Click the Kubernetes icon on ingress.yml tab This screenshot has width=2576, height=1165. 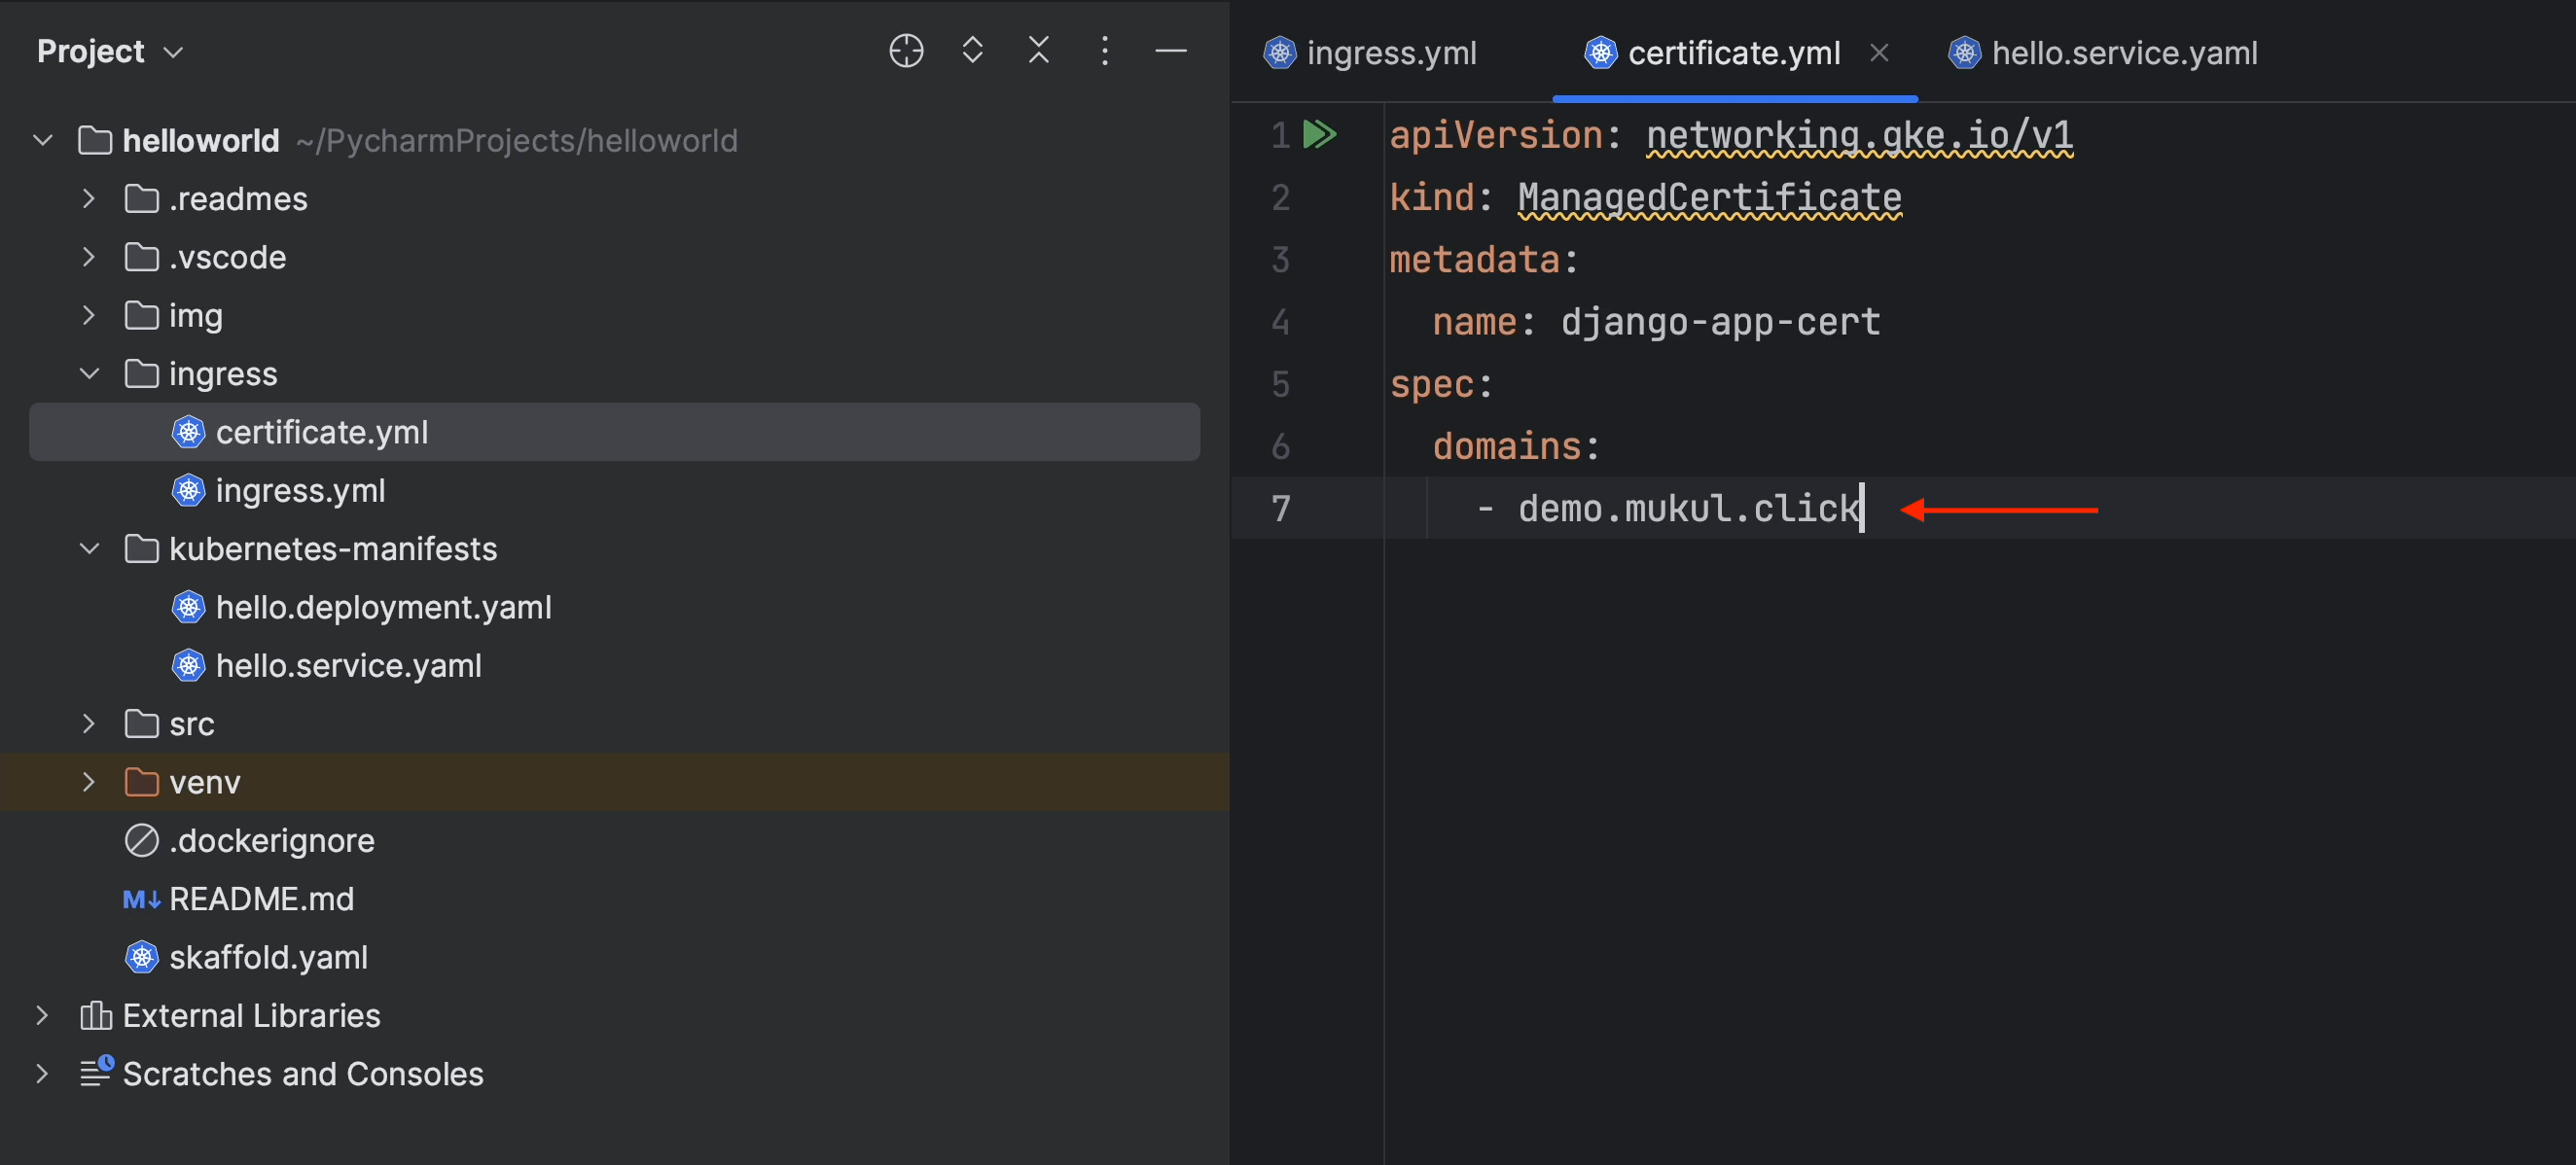pyautogui.click(x=1279, y=52)
